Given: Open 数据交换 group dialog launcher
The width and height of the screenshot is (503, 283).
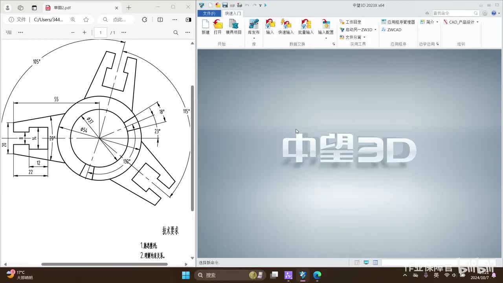Looking at the screenshot, I should [x=334, y=44].
